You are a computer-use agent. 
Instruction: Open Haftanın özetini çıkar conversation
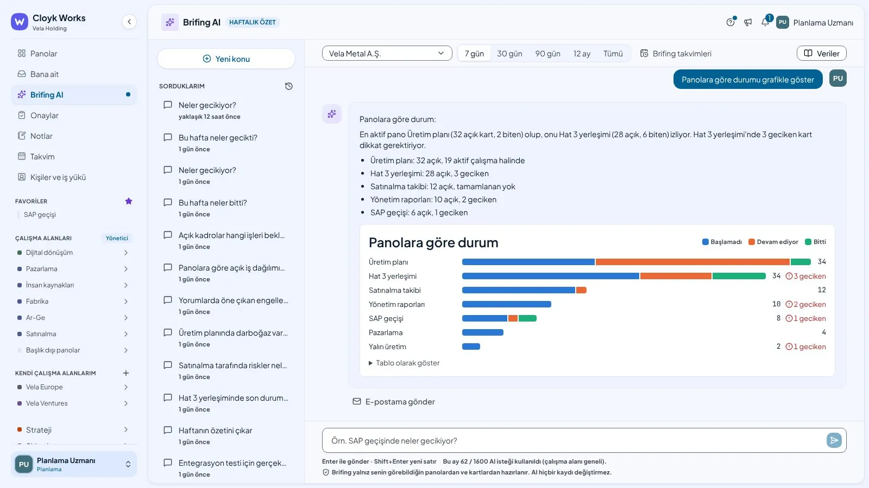click(x=226, y=435)
